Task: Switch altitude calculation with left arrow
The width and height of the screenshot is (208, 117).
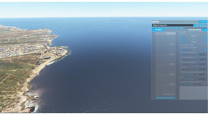Action: (182, 50)
